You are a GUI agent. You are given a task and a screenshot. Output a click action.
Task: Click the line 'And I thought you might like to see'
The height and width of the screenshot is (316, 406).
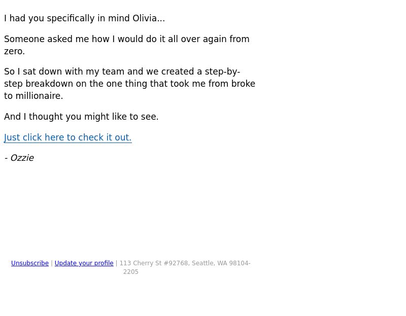click(81, 117)
